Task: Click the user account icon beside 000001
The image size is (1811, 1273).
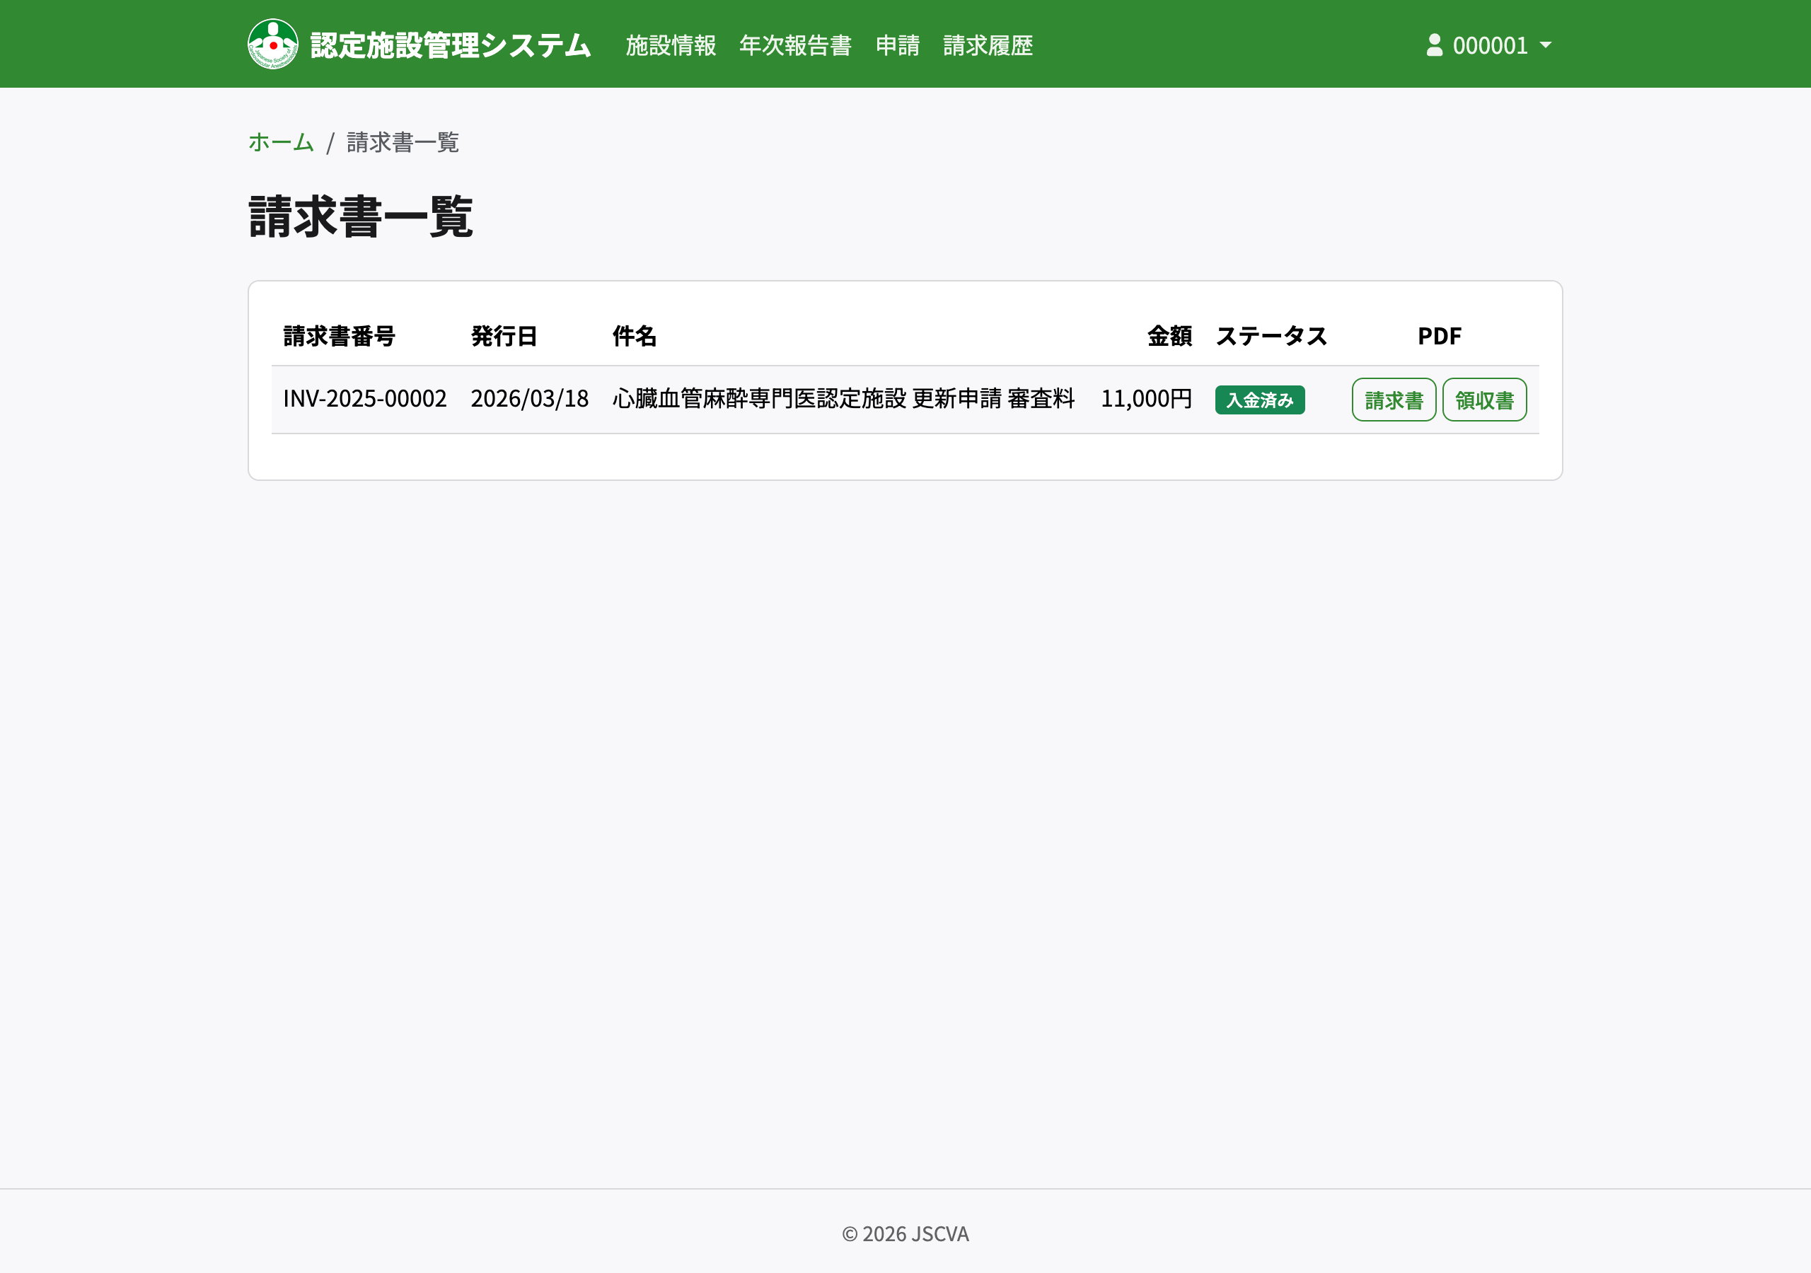Action: click(x=1433, y=45)
